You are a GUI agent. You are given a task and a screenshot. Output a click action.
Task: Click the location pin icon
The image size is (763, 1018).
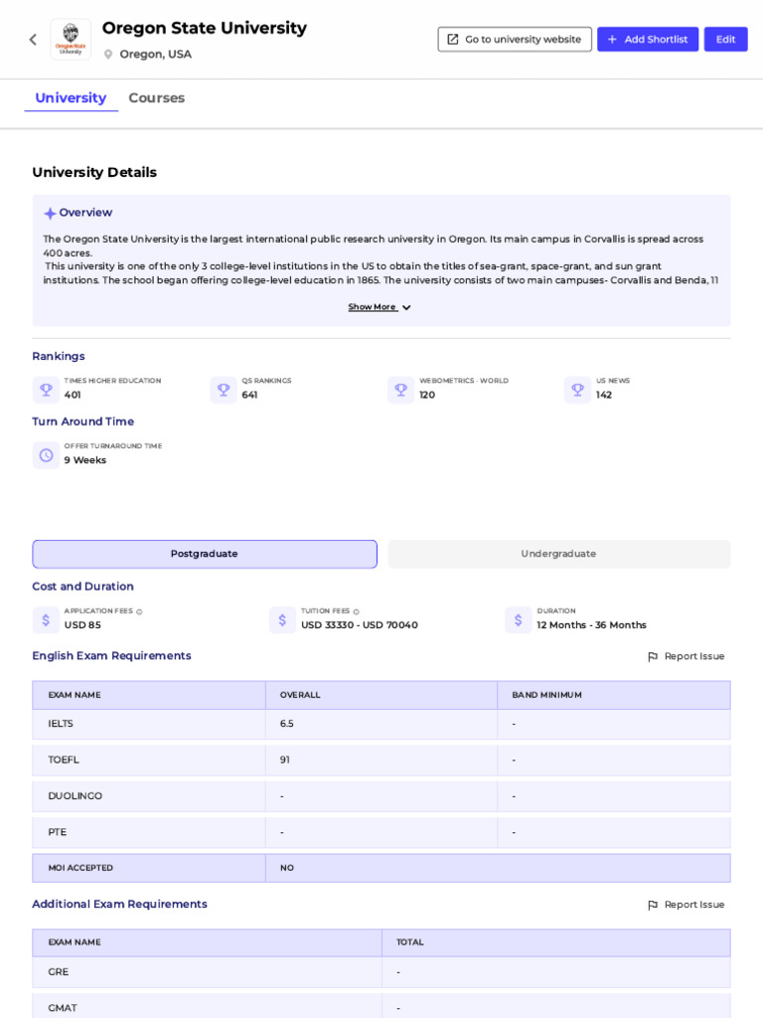click(x=108, y=55)
